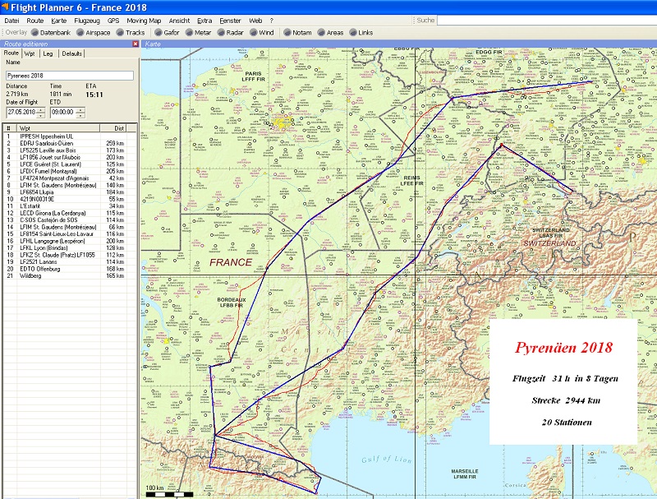This screenshot has width=657, height=499.
Task: Open the Moving Map menu
Action: click(x=144, y=20)
